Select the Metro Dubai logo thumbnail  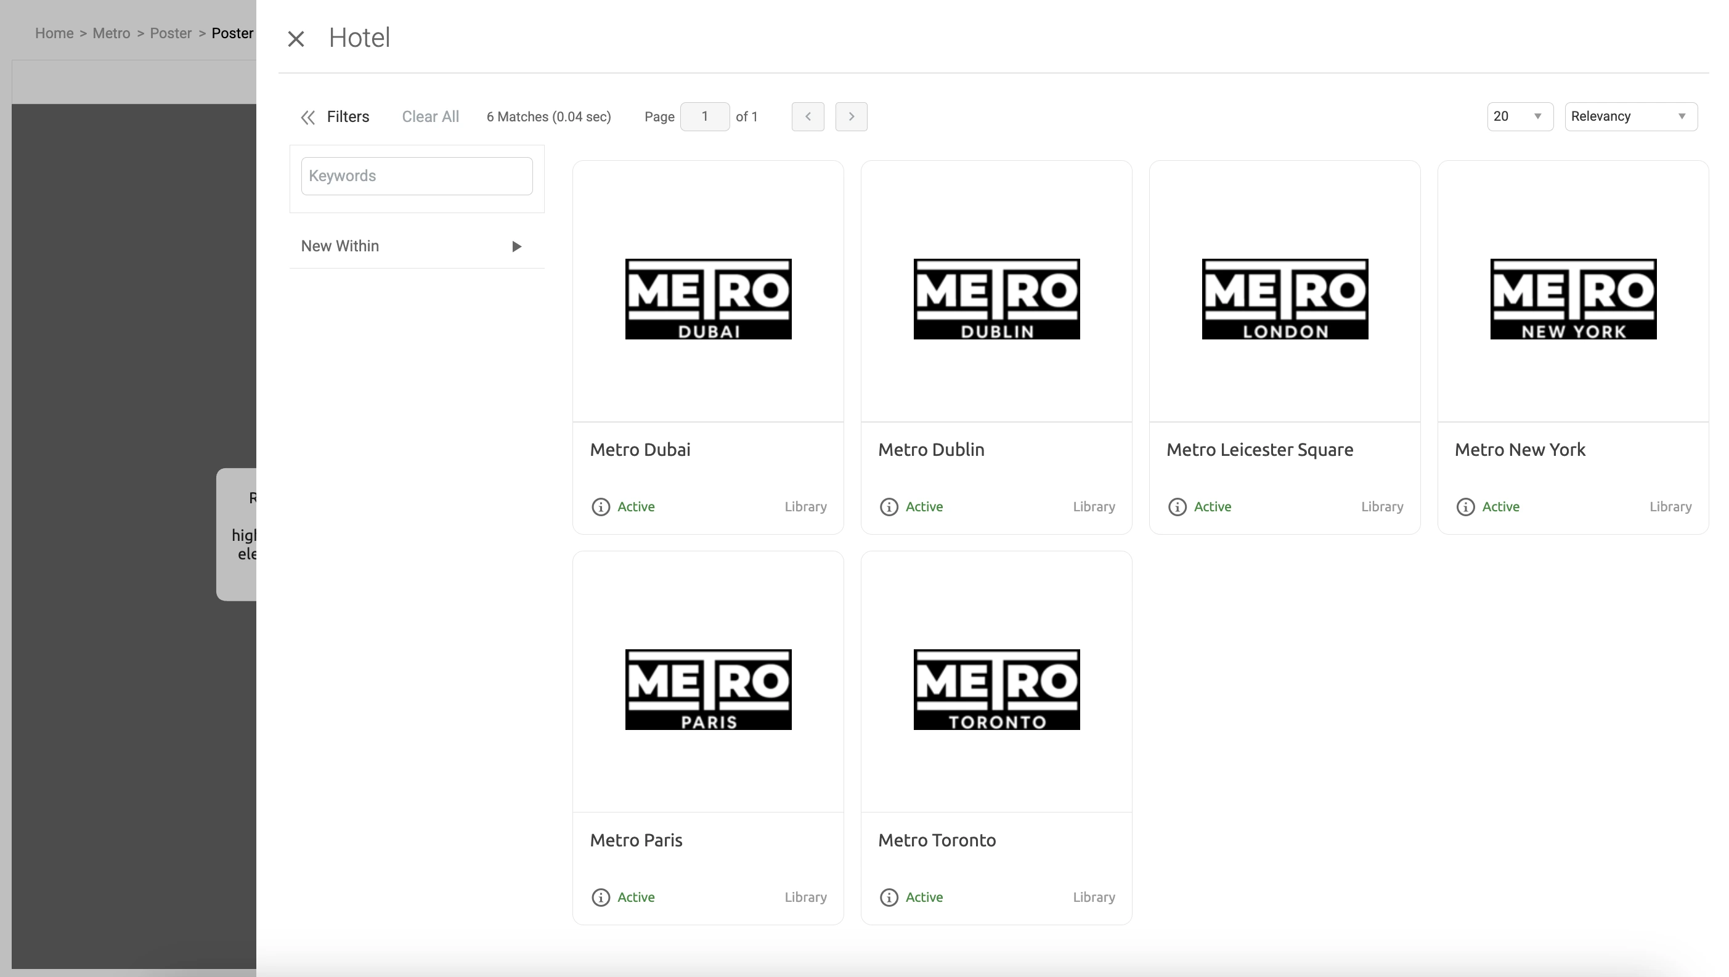[708, 299]
